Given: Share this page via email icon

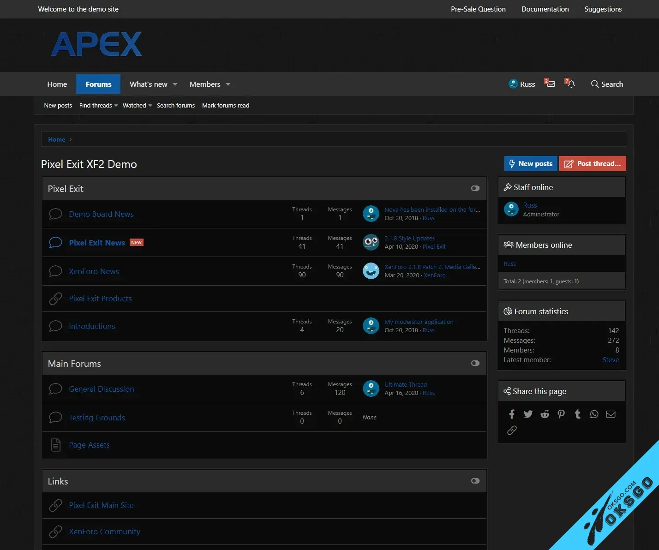Looking at the screenshot, I should (x=611, y=414).
